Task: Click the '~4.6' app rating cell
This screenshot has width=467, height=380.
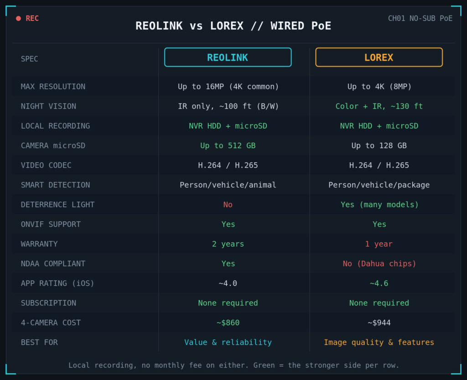Action: point(379,283)
